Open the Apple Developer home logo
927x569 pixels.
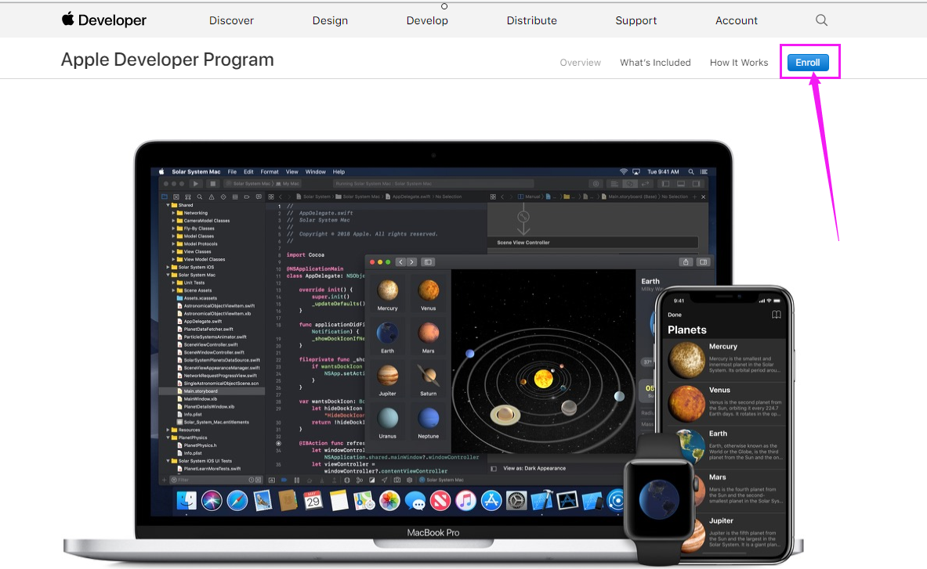coord(104,20)
